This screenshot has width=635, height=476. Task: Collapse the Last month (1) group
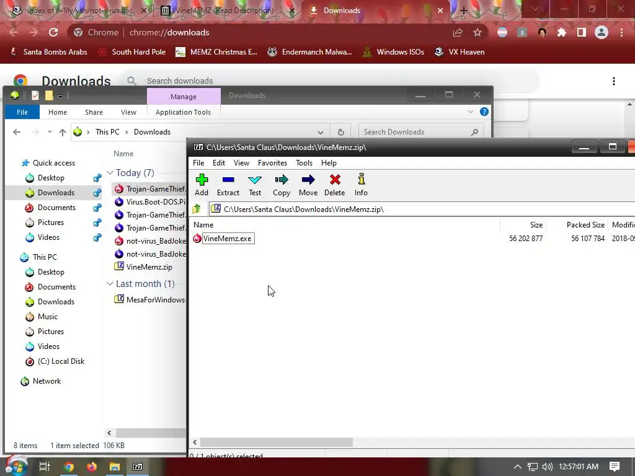click(109, 284)
